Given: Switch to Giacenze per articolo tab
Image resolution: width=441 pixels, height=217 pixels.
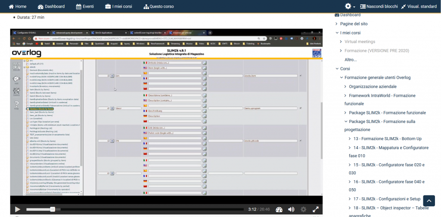Looking at the screenshot, I should (186, 33).
